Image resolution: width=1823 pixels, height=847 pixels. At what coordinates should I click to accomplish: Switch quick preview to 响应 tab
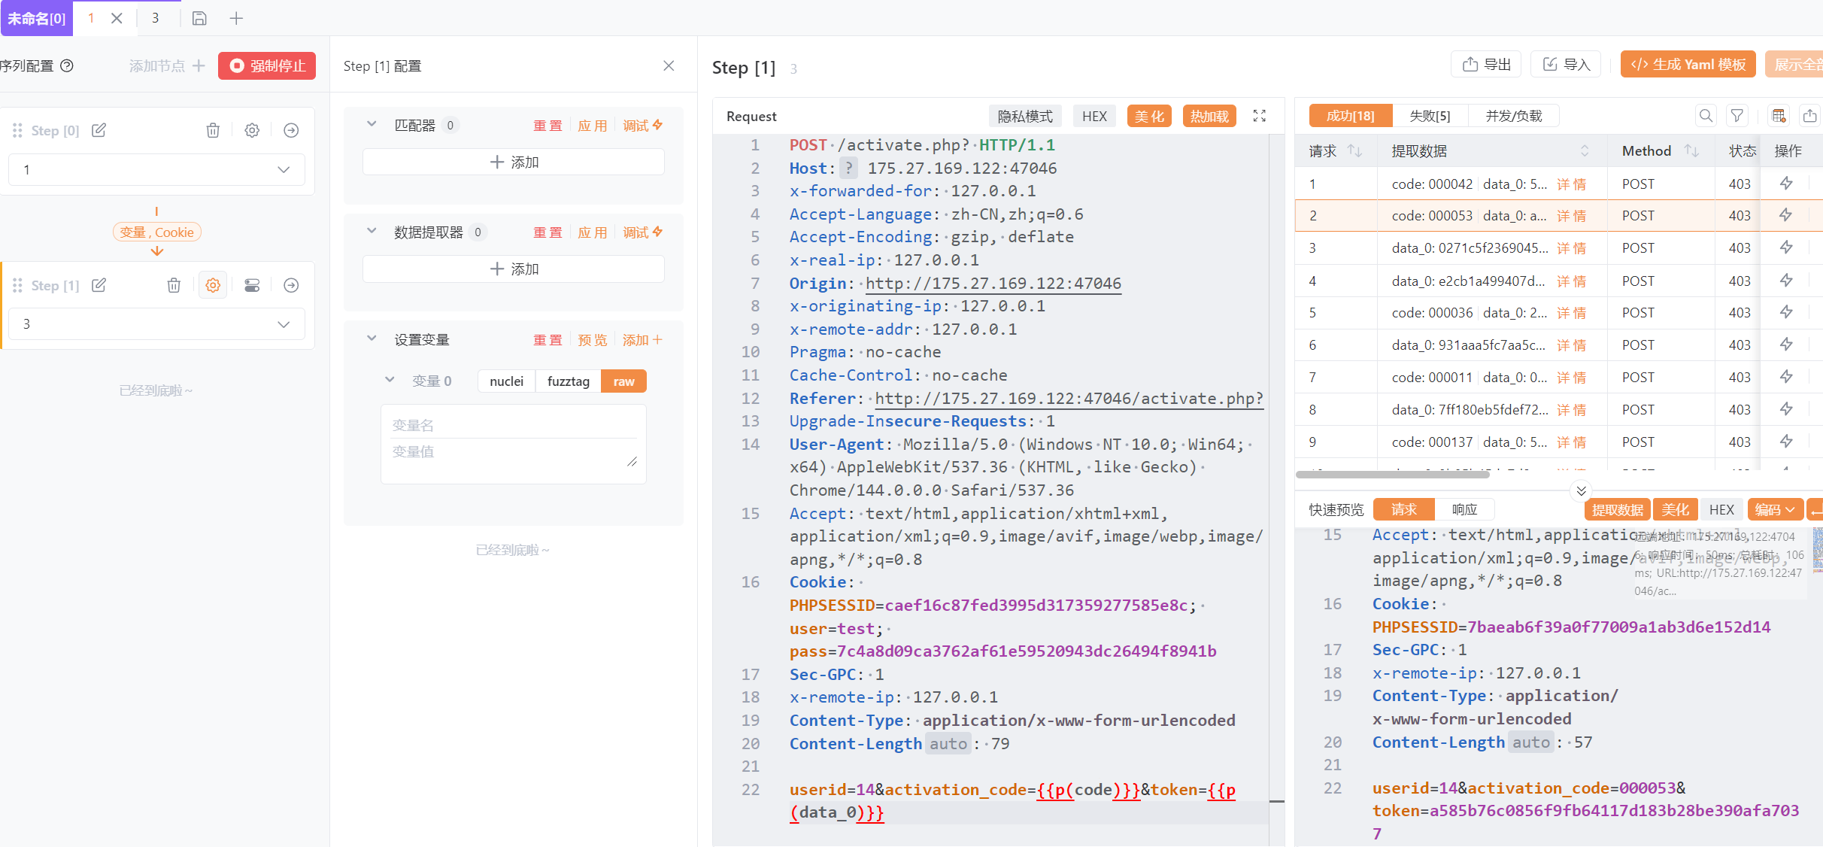[1464, 510]
